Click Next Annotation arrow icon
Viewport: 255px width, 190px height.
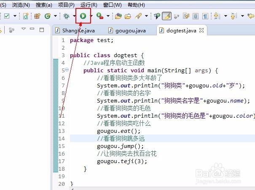coord(217,16)
